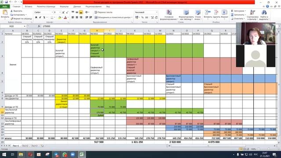Click Очистить clear button
The width and height of the screenshot is (281, 158).
238,18
